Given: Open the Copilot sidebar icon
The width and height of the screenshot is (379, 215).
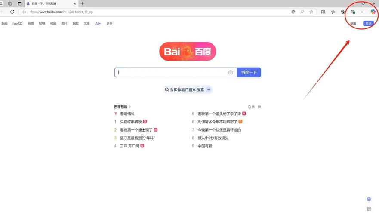Looking at the screenshot, I should (x=373, y=12).
